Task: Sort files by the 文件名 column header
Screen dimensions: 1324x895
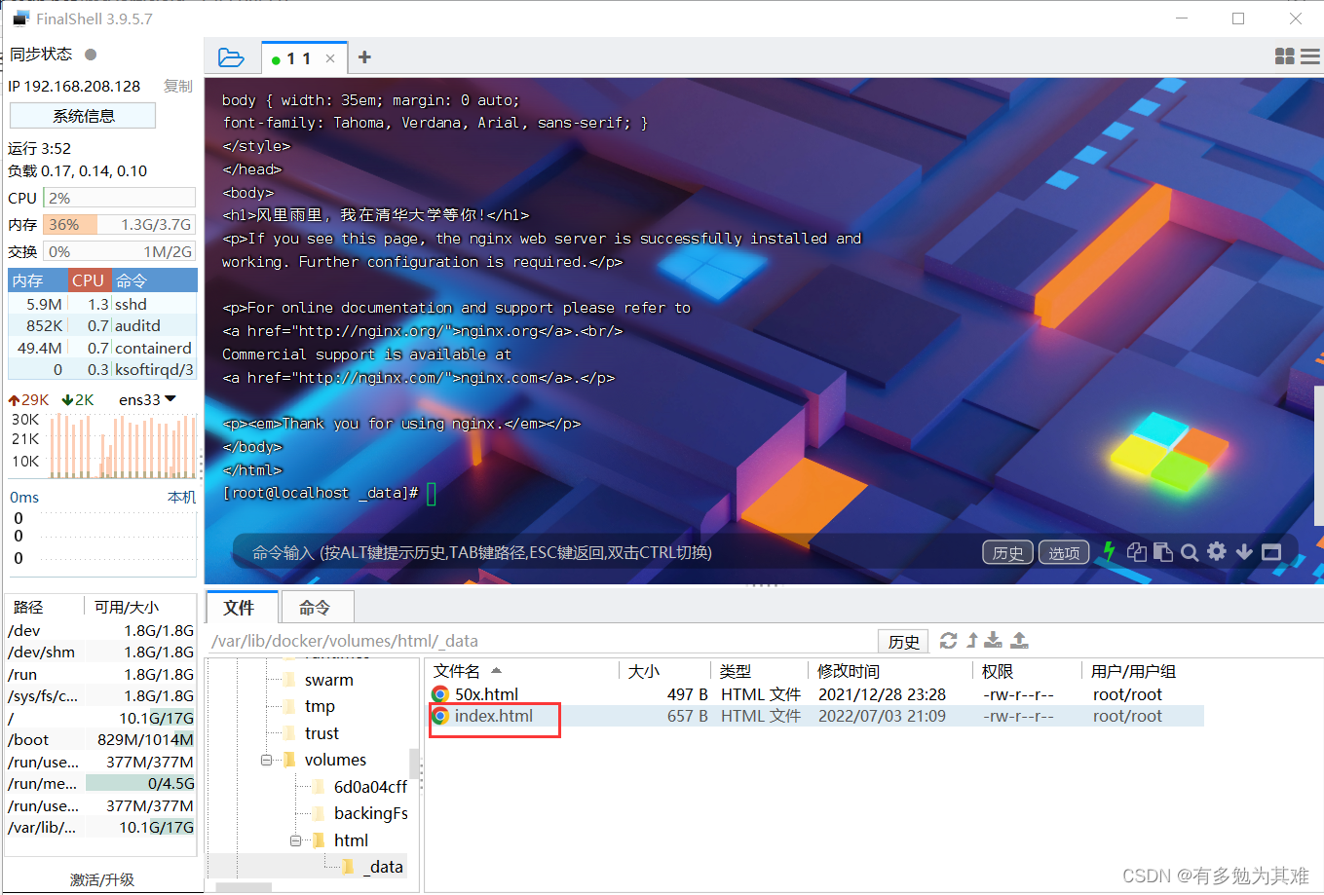Action: pos(457,671)
